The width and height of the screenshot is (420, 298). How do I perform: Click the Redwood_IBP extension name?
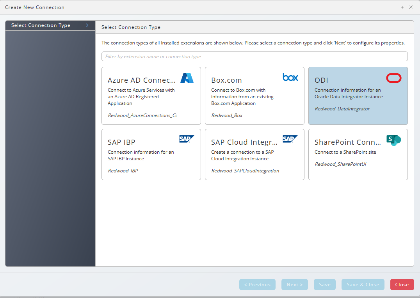tap(123, 171)
